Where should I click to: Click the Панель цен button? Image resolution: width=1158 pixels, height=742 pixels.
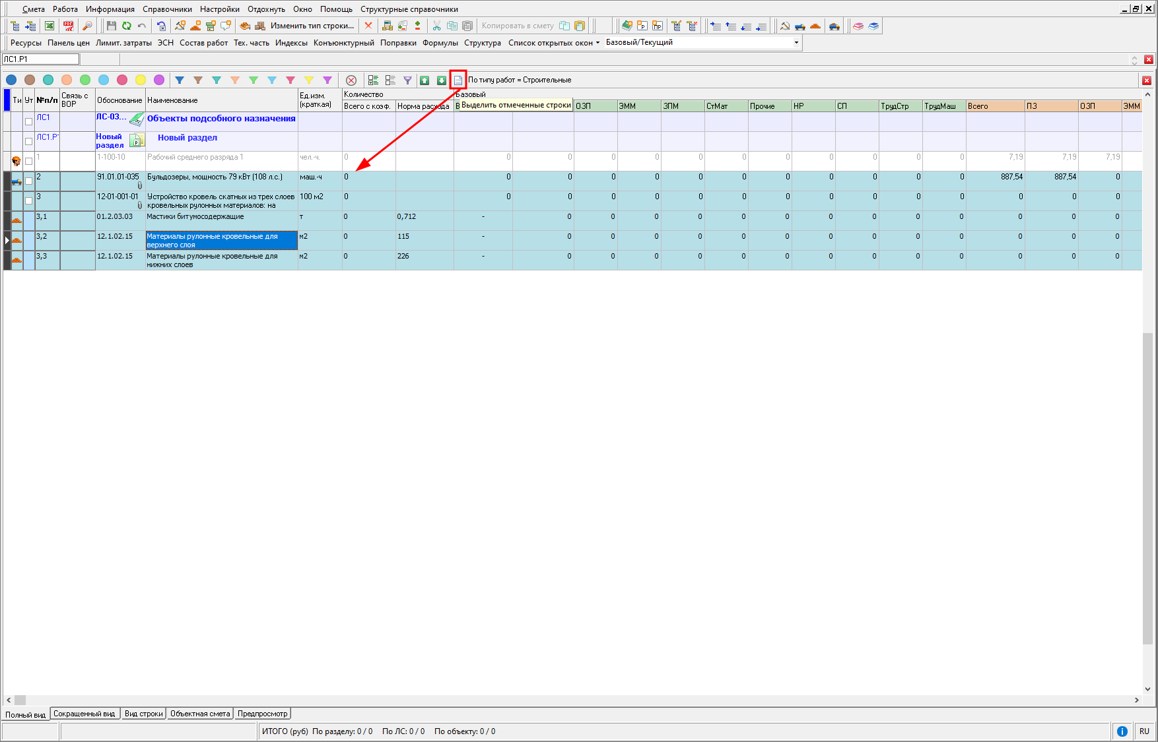point(68,42)
